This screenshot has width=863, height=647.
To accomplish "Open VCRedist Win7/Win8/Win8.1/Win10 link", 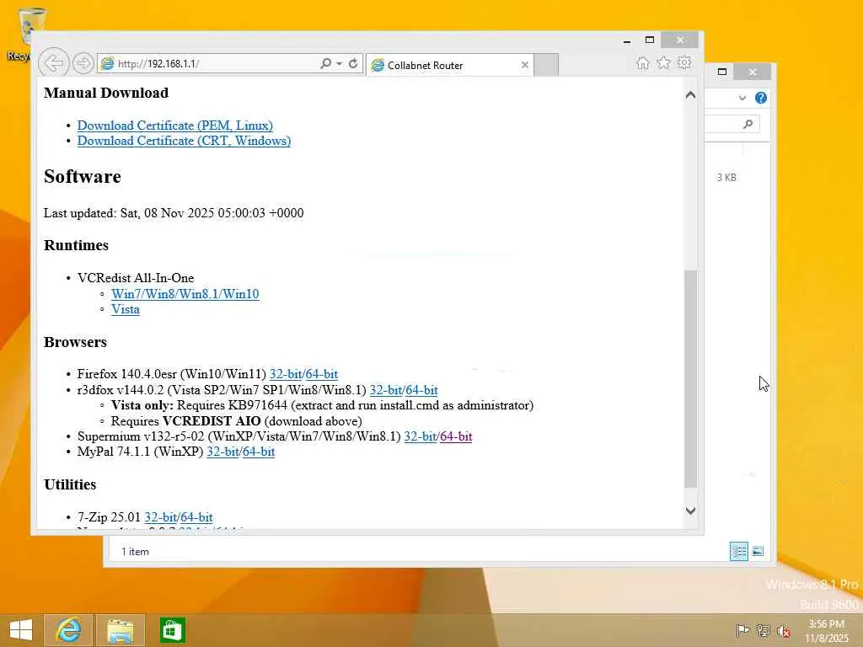I will tap(185, 294).
